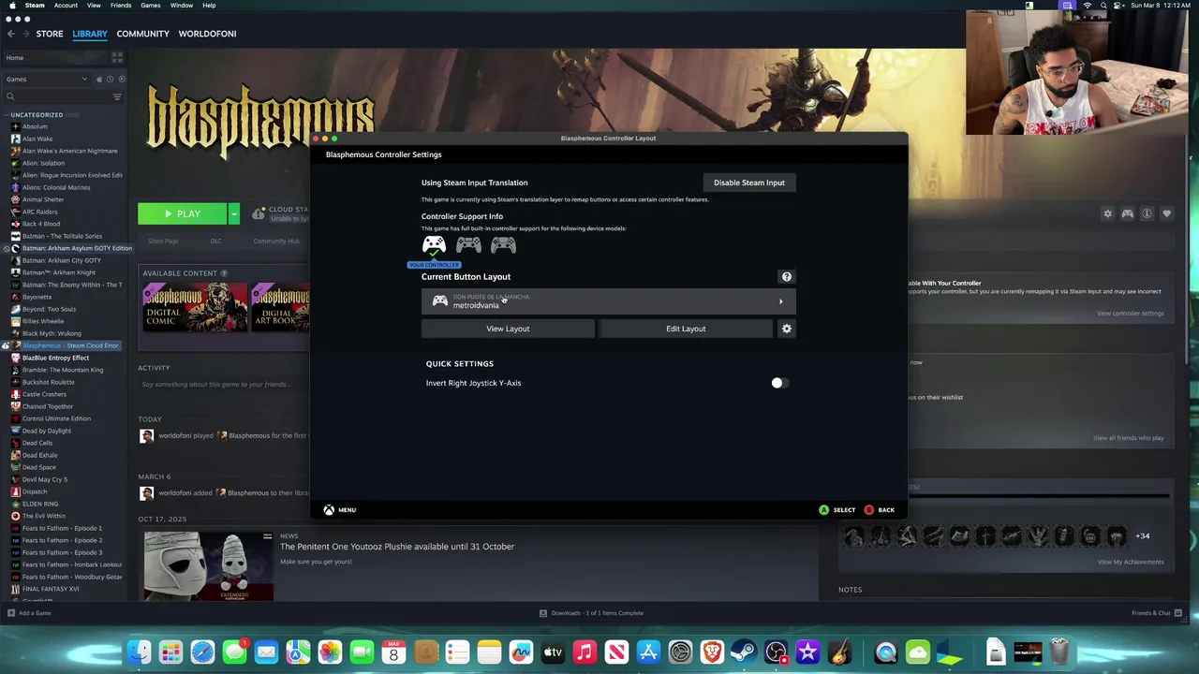The height and width of the screenshot is (674, 1199).
Task: Expand the arrow next to the Play button
Action: click(234, 213)
